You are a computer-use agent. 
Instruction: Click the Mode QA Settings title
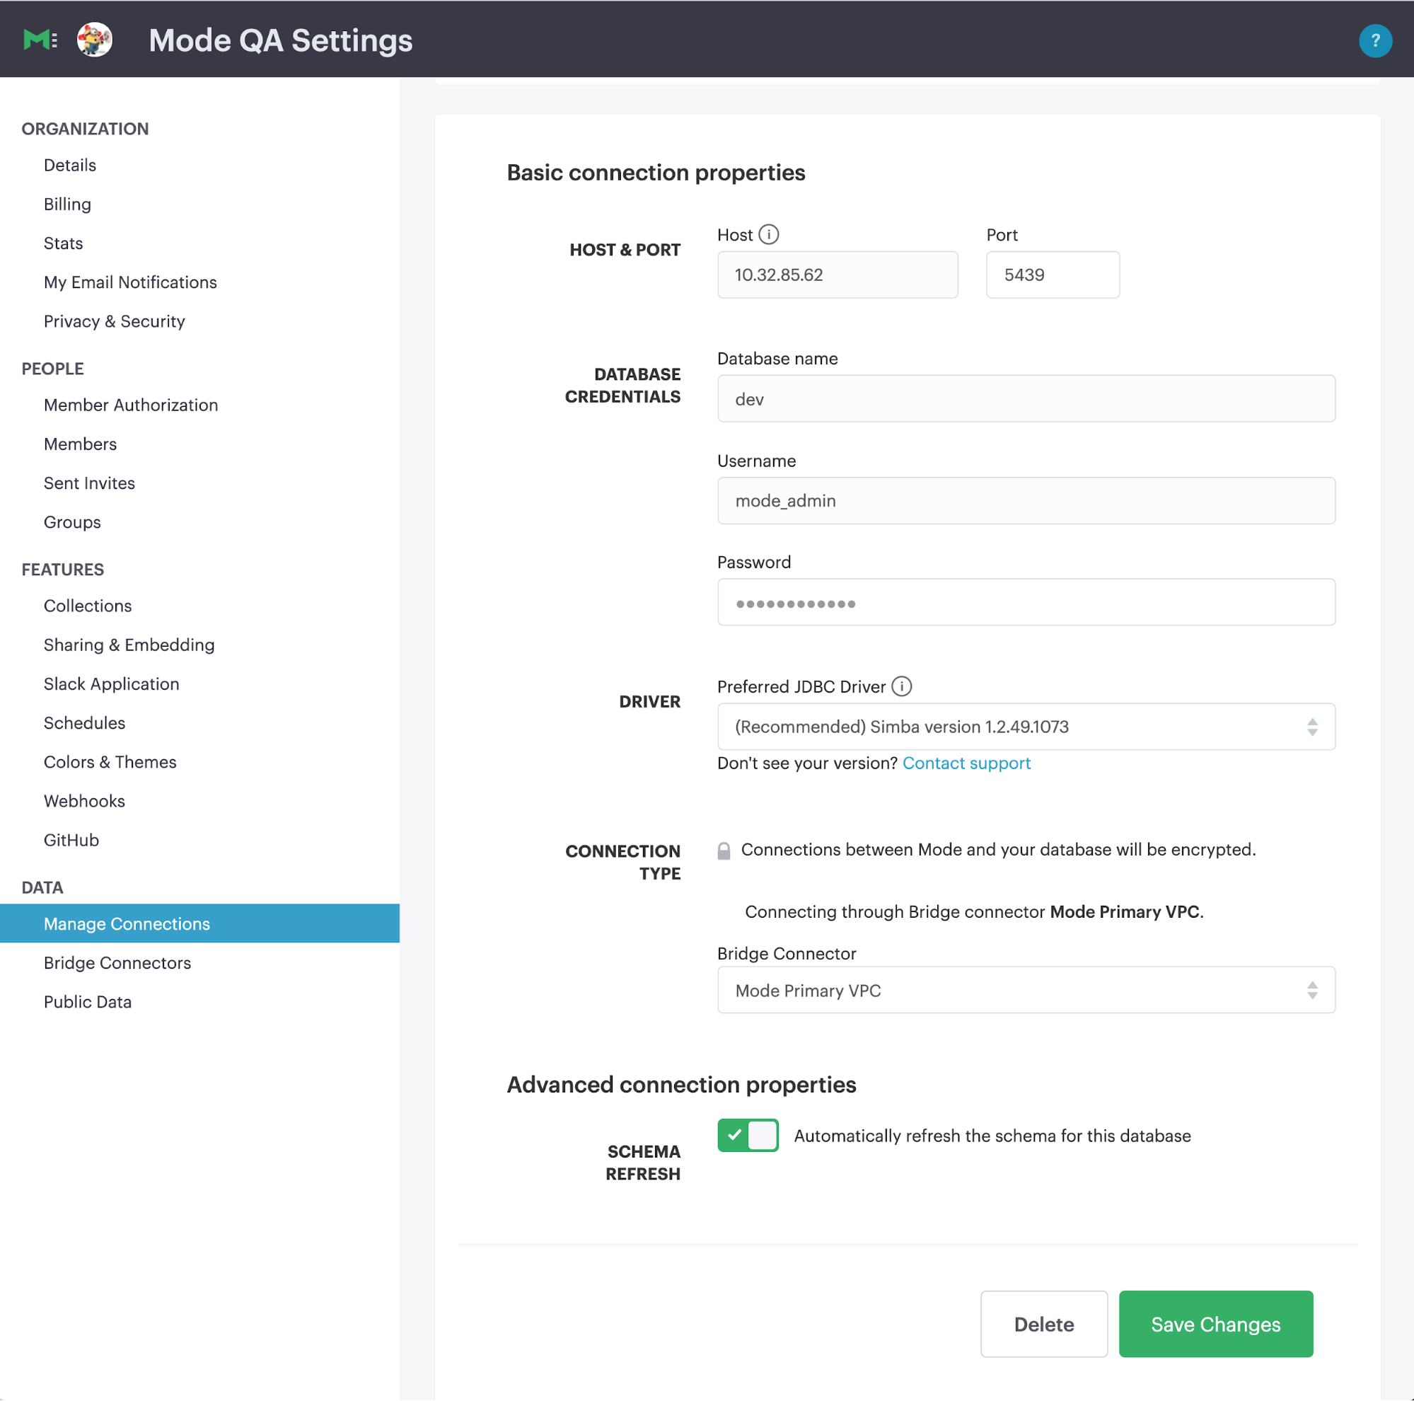[x=280, y=40]
